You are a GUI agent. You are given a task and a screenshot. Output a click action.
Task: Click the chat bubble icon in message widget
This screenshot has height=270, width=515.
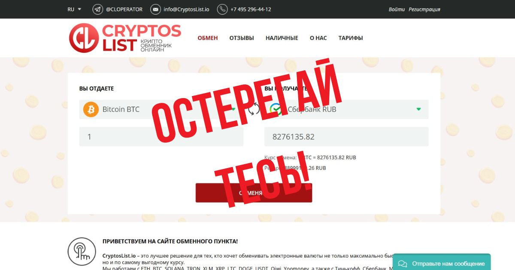[x=402, y=264]
